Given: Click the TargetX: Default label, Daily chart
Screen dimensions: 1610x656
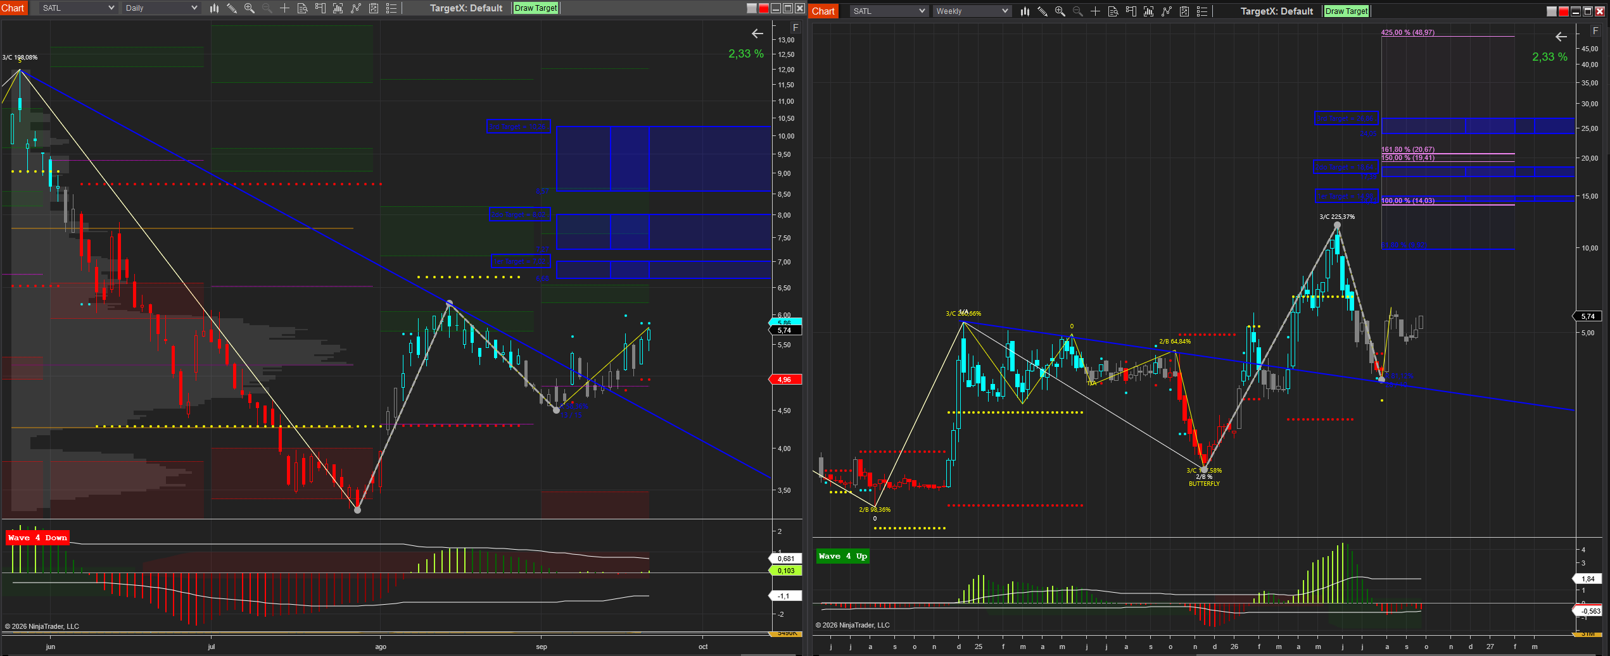Looking at the screenshot, I should pyautogui.click(x=466, y=8).
